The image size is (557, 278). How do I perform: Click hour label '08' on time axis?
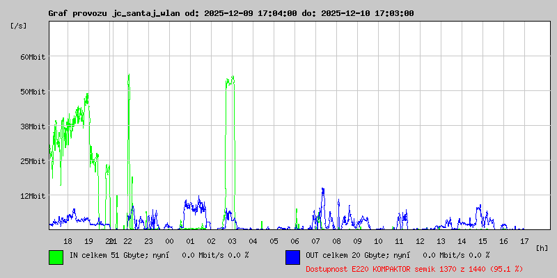coord(337,241)
